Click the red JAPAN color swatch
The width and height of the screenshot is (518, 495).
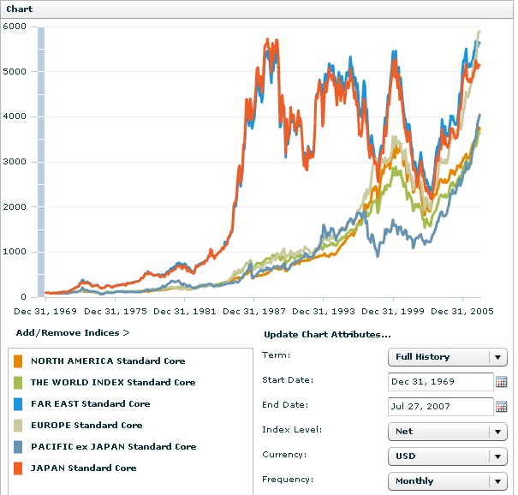[x=18, y=468]
